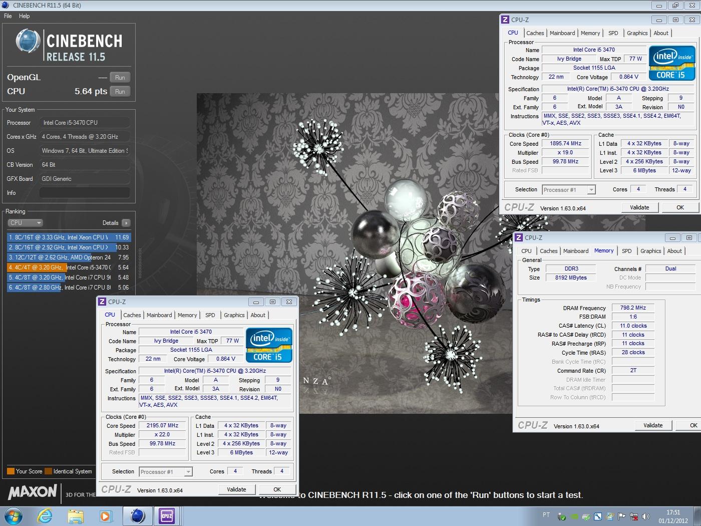The width and height of the screenshot is (701, 526).
Task: Click Core Speed 2195.07 MHz value
Action: (x=162, y=426)
